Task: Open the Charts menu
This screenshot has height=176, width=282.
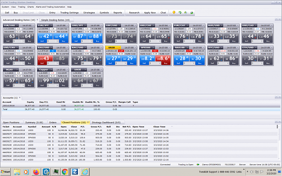Action: (x=31, y=7)
